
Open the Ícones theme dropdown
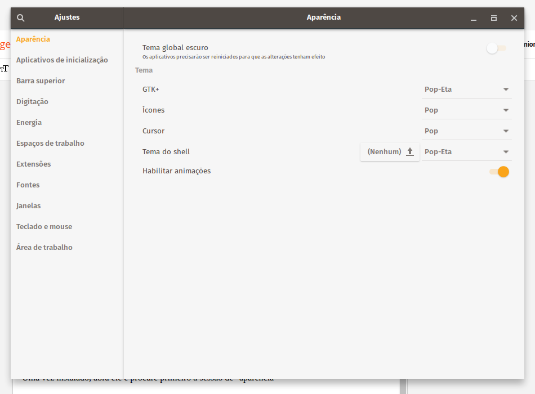(x=466, y=110)
